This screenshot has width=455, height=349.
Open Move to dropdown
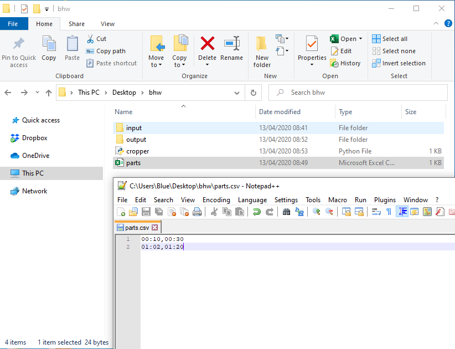tap(156, 61)
